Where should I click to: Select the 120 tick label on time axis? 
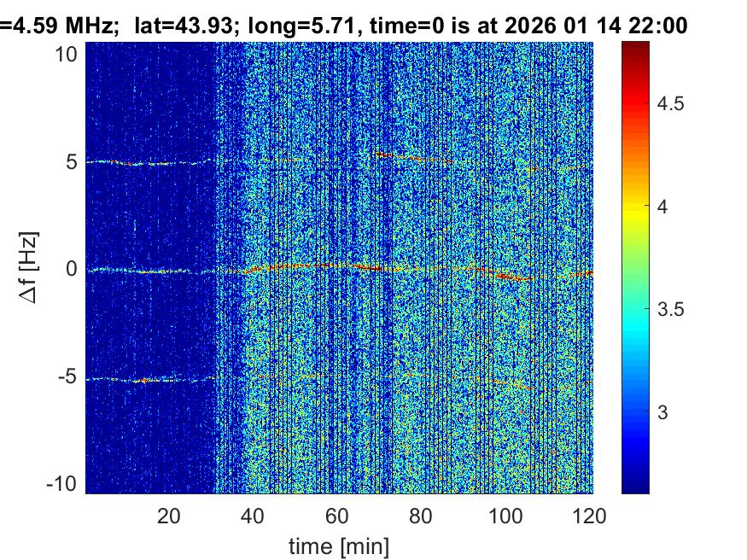pyautogui.click(x=591, y=516)
